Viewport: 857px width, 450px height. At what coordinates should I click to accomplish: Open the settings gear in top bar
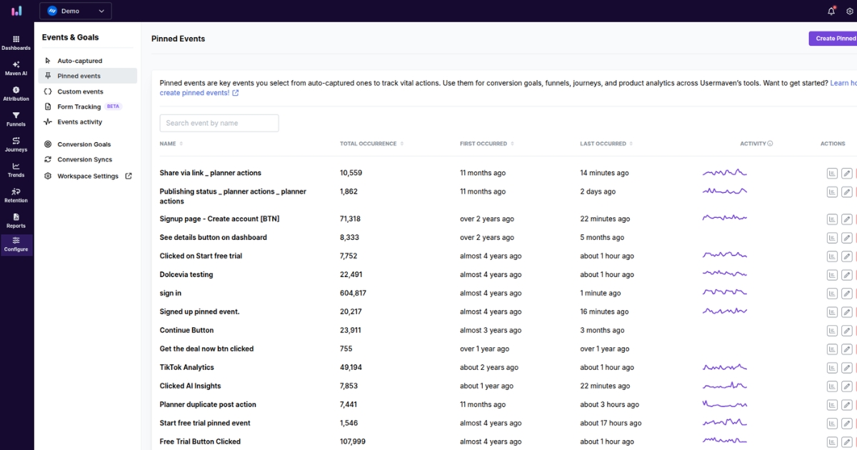[850, 11]
